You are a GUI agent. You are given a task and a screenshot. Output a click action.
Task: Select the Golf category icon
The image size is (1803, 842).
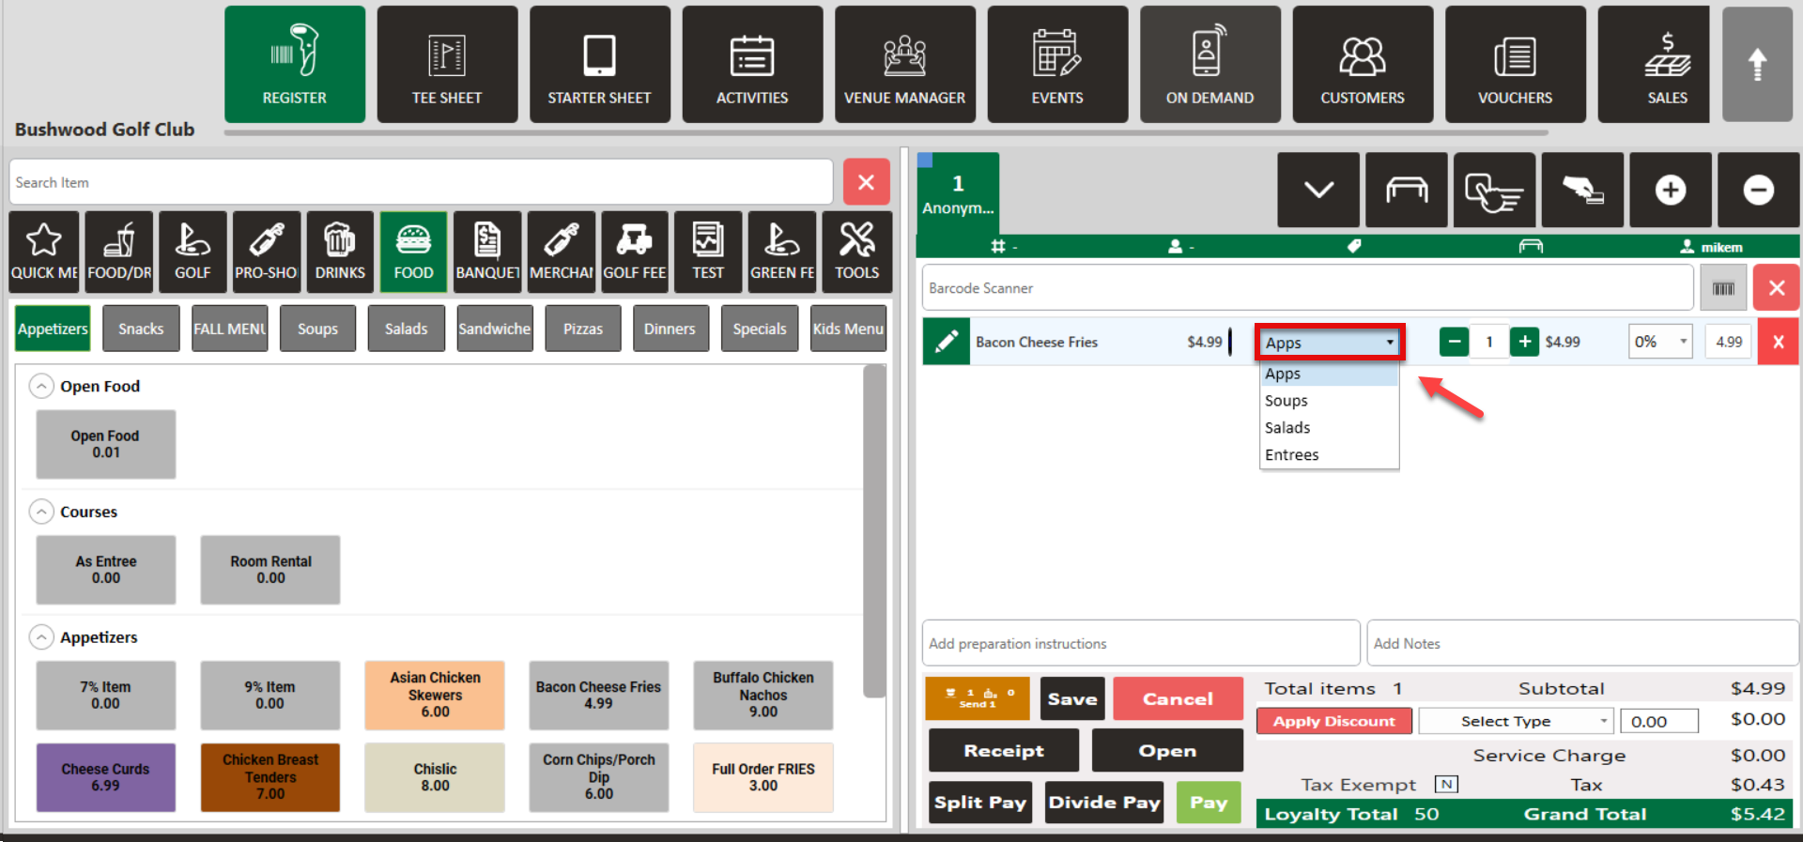point(193,252)
